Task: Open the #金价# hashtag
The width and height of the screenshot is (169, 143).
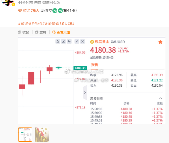Action: [x=38, y=23]
